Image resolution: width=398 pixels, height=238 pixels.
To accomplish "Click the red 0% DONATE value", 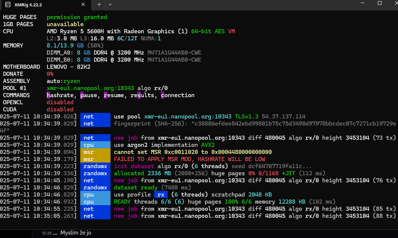I will click(x=50, y=74).
